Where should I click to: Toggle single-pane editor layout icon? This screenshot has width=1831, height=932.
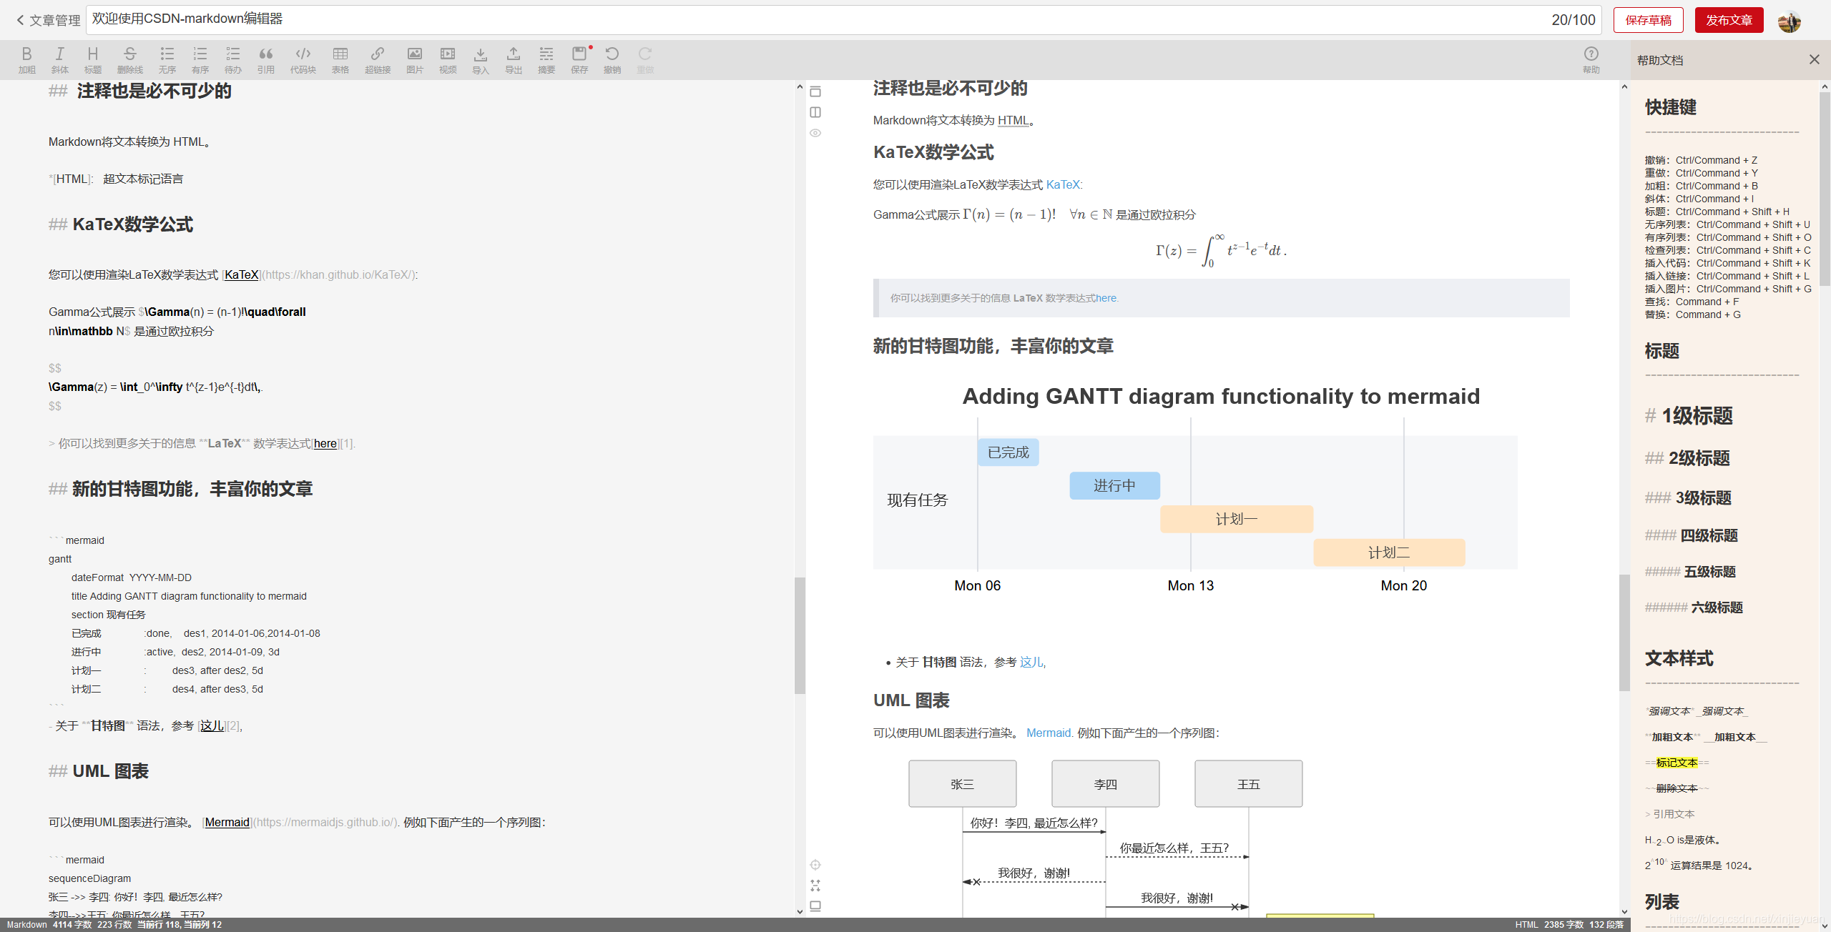(x=815, y=91)
